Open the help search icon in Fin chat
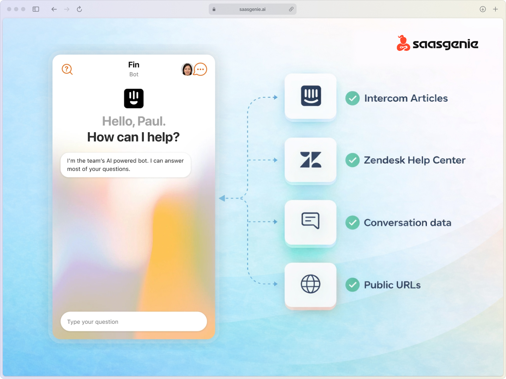 [x=67, y=69]
